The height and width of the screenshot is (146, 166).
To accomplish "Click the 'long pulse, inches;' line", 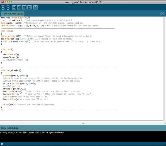I will tap(42, 23).
